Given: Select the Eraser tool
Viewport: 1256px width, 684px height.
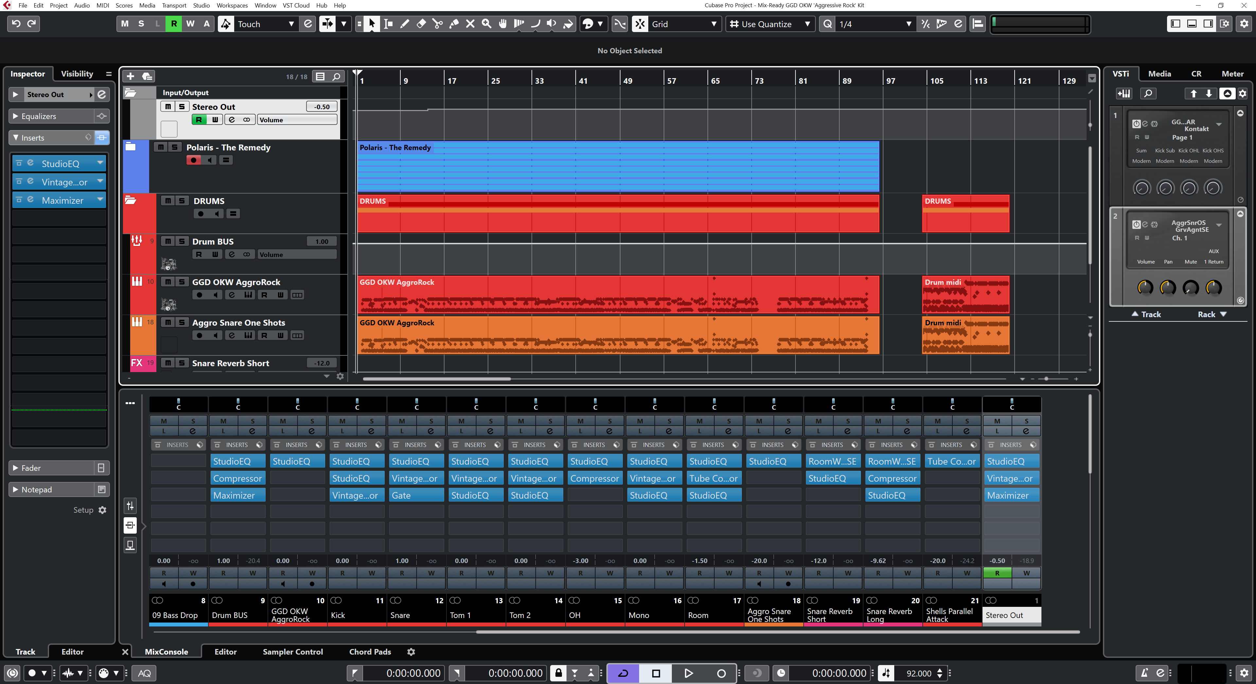Looking at the screenshot, I should (x=421, y=24).
